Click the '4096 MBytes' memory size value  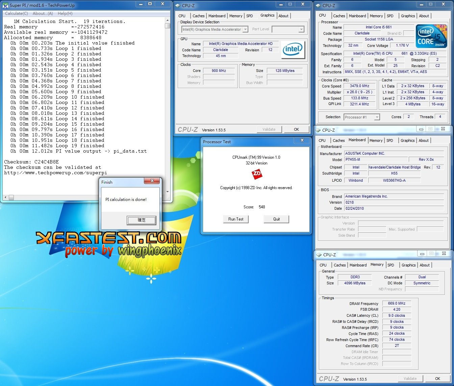(x=355, y=283)
